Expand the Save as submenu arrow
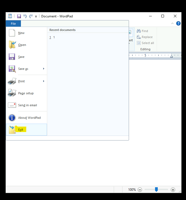 tap(44, 69)
